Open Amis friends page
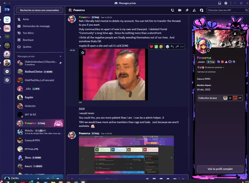Viewport: 249px width, 183px height. [x=39, y=19]
